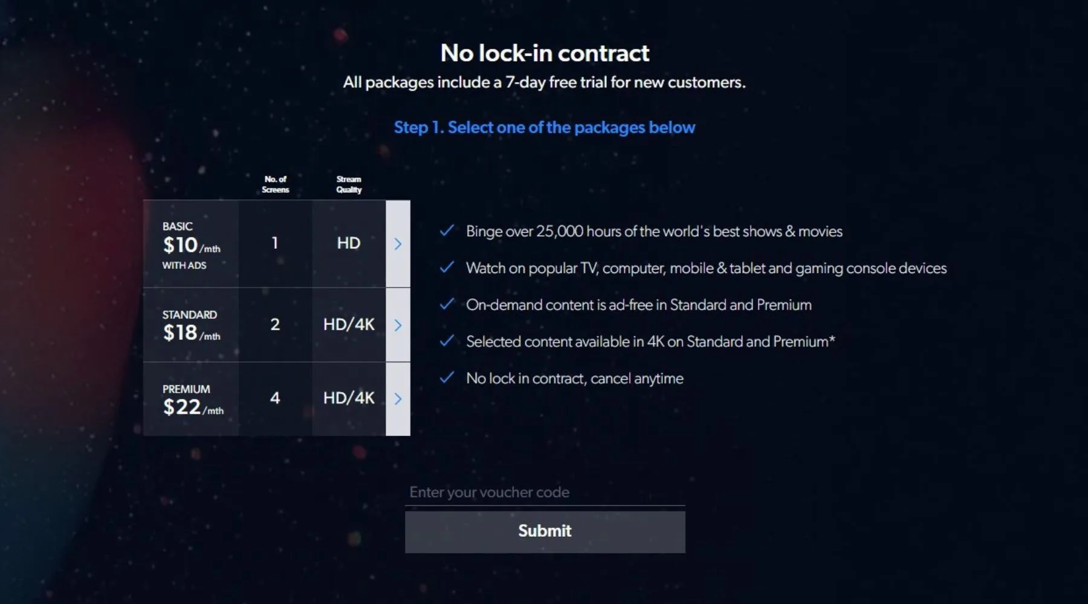1088x604 pixels.
Task: Click checkmark beside 'Binge over 25,000 hours'
Action: 447,231
